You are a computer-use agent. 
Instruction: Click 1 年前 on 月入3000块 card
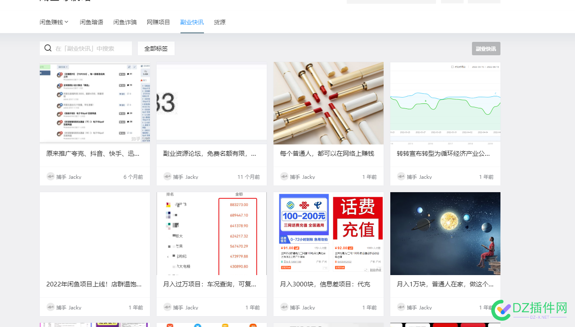pyautogui.click(x=369, y=308)
